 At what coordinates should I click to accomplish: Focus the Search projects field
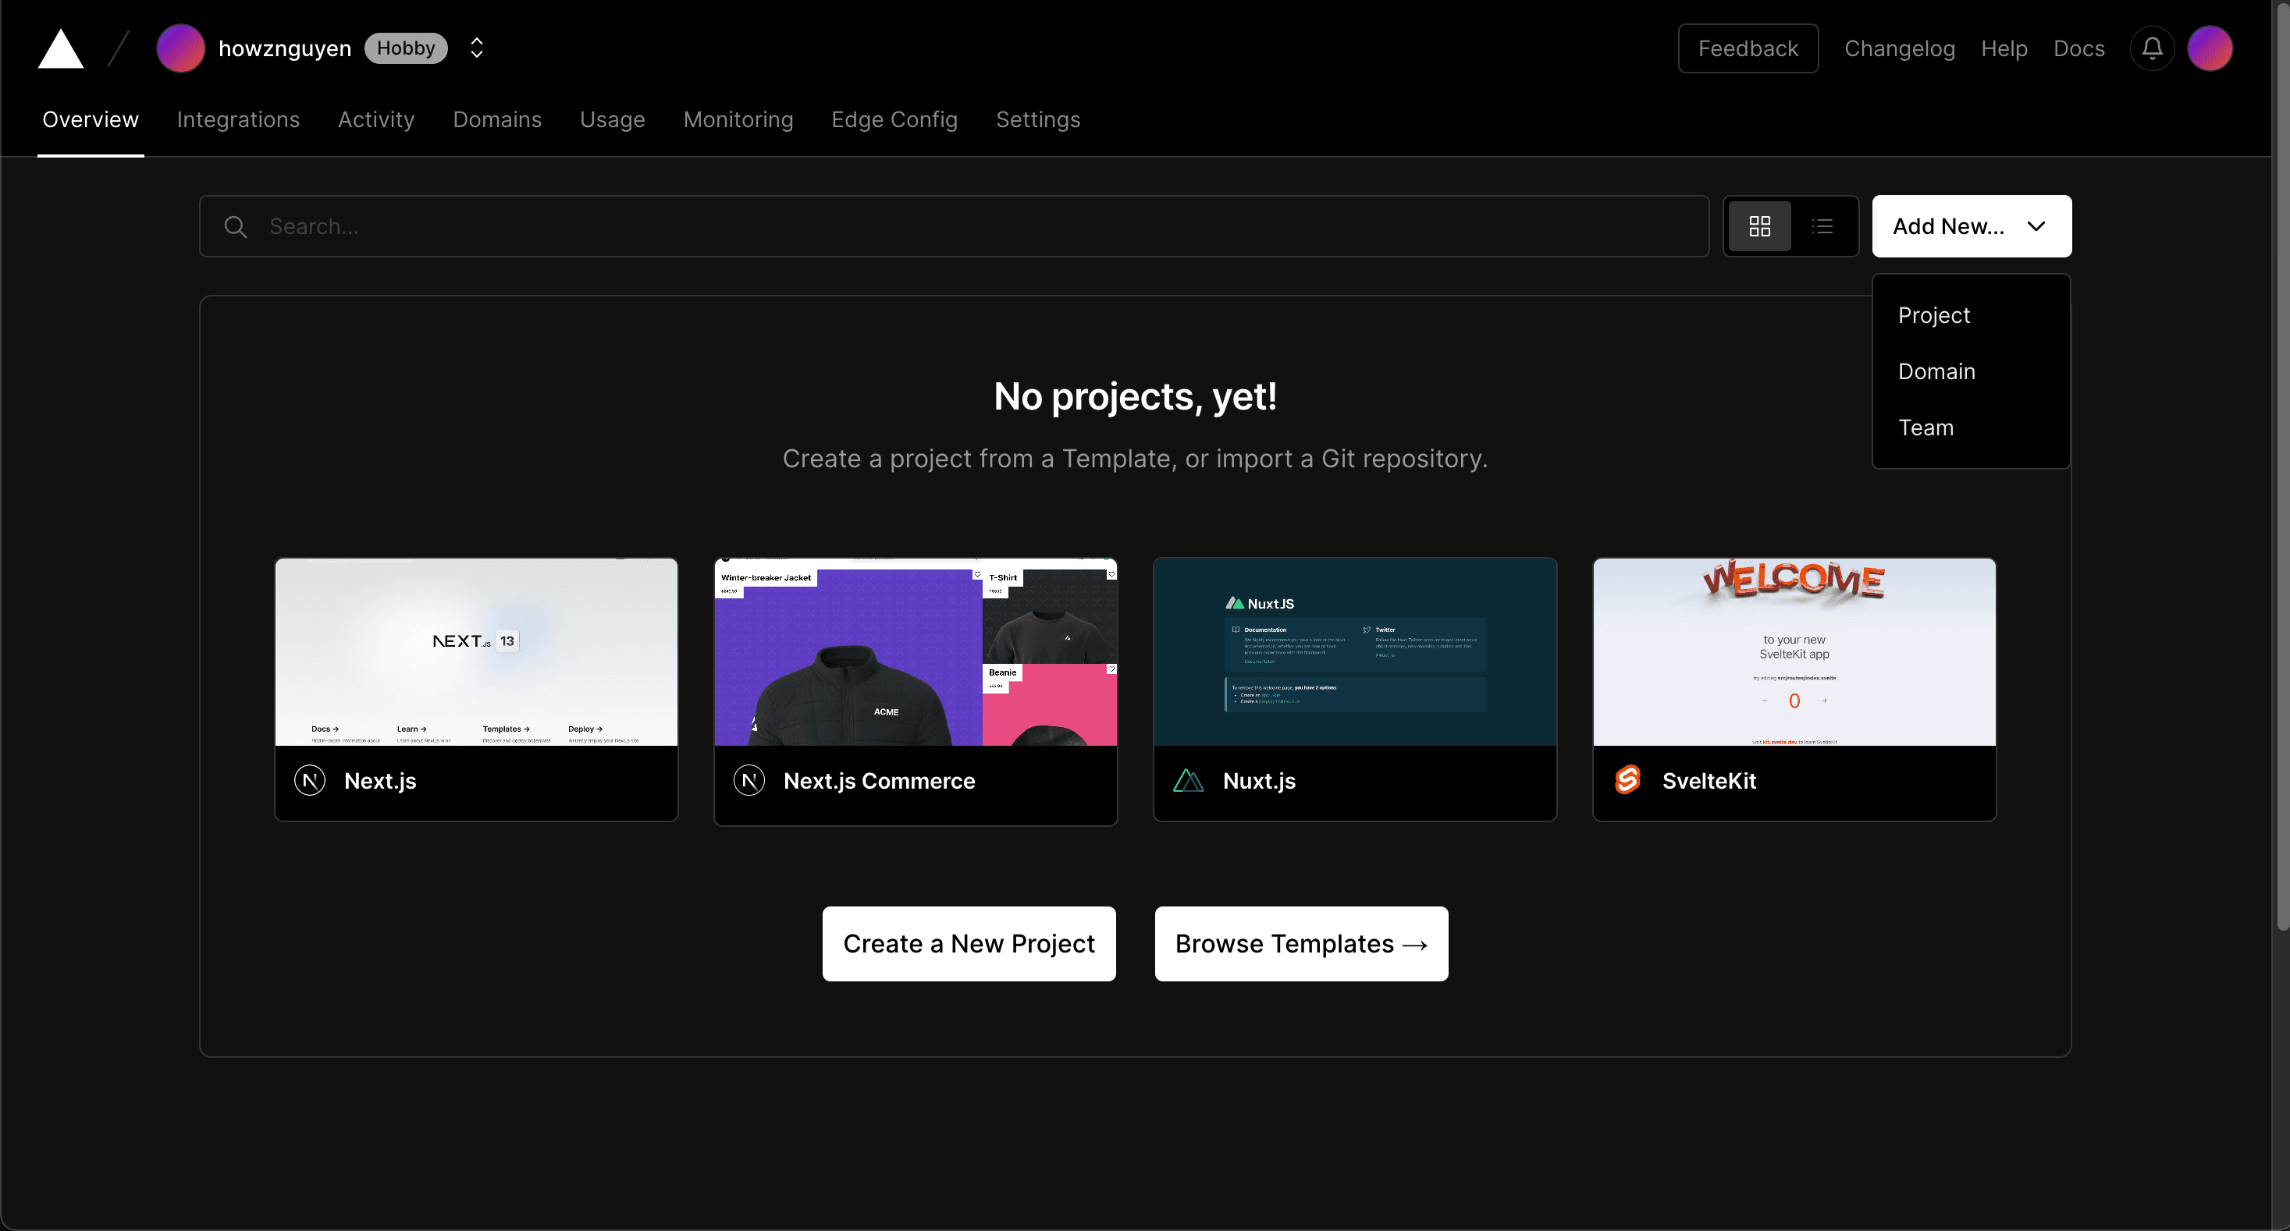click(954, 227)
